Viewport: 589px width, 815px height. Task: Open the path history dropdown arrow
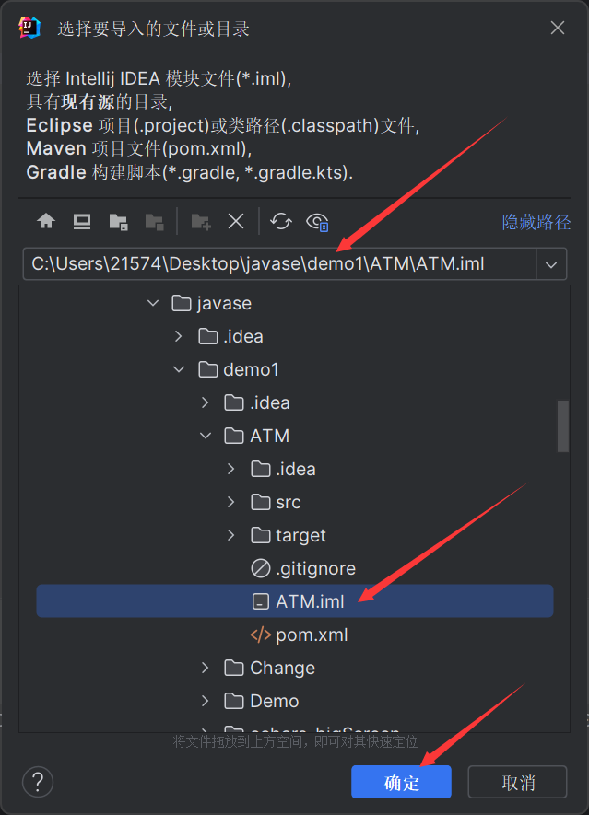551,264
